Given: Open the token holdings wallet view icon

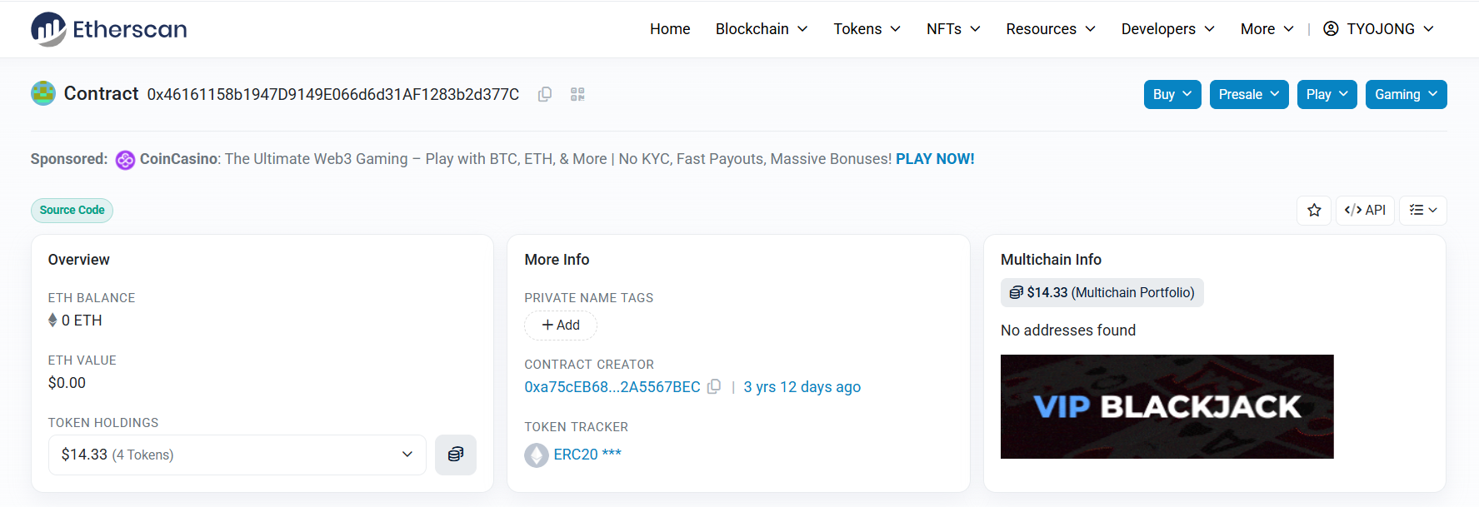Looking at the screenshot, I should [456, 455].
